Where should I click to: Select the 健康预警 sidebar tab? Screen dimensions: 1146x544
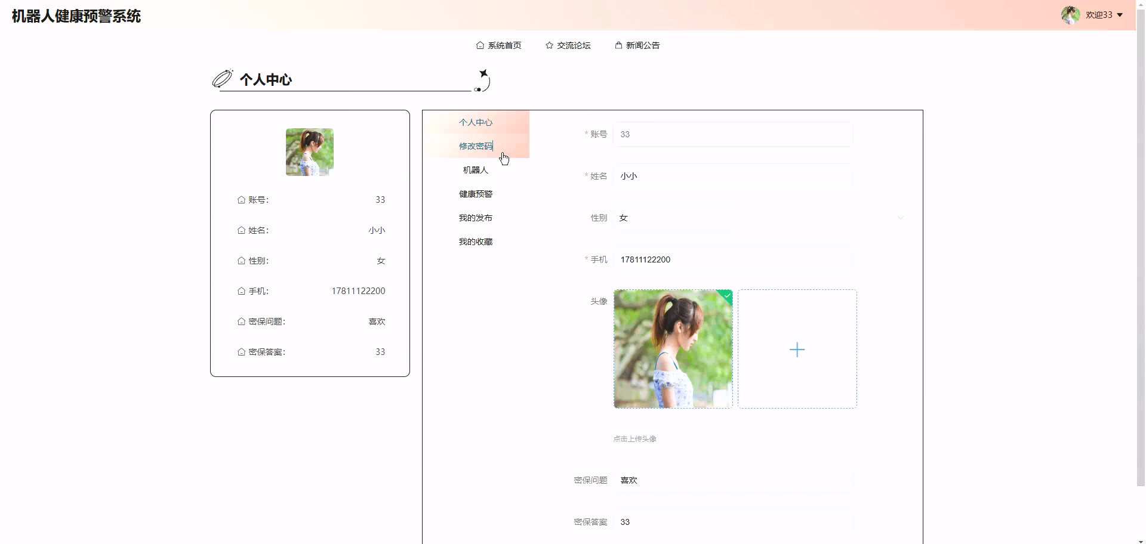(476, 194)
